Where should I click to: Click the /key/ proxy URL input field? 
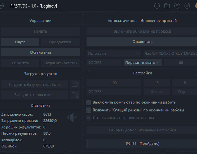[x=170, y=54]
